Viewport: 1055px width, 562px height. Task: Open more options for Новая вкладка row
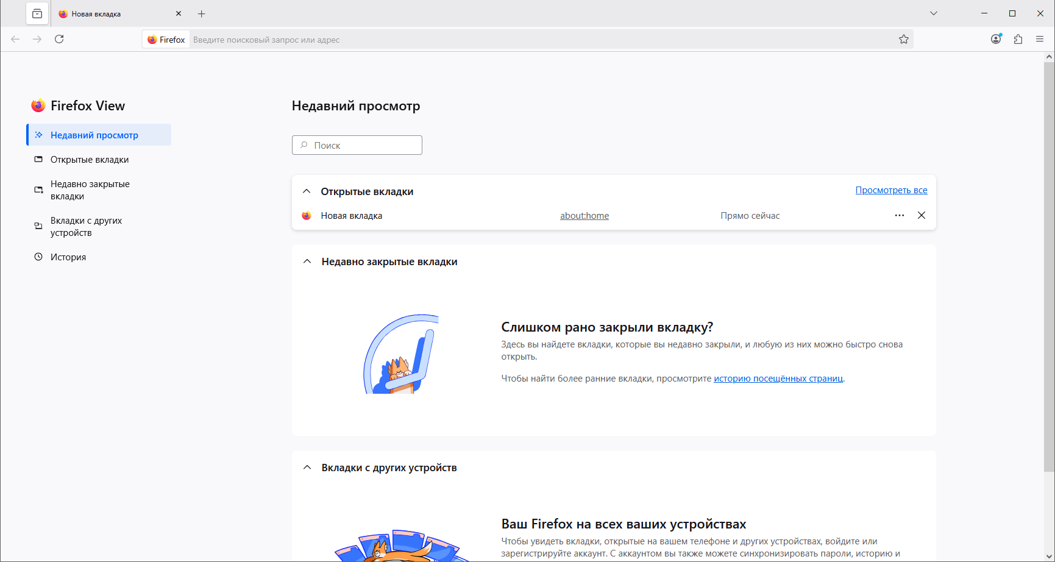click(x=899, y=215)
